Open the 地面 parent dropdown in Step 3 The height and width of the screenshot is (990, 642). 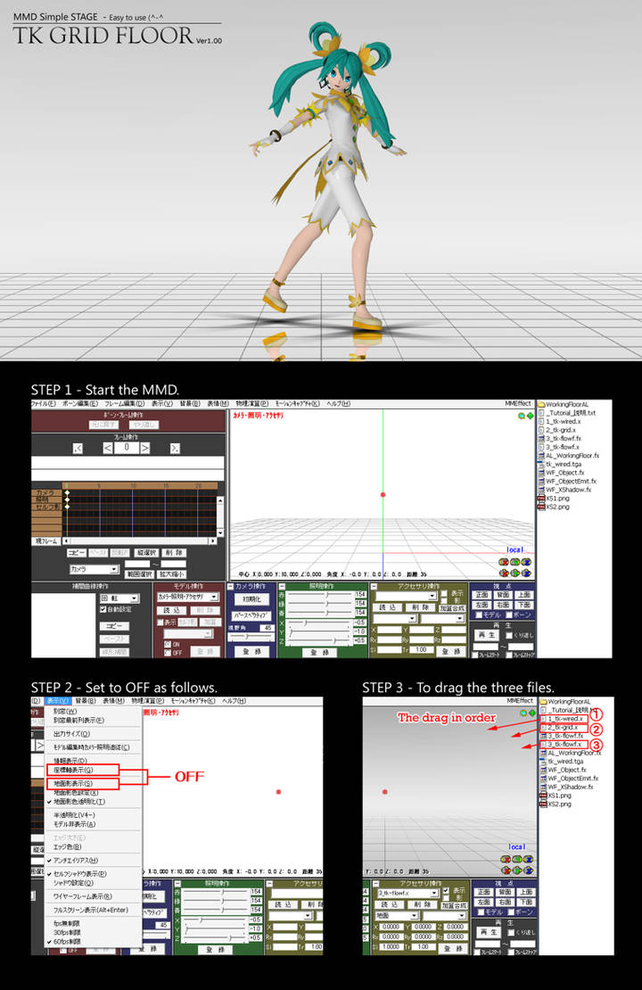point(397,915)
